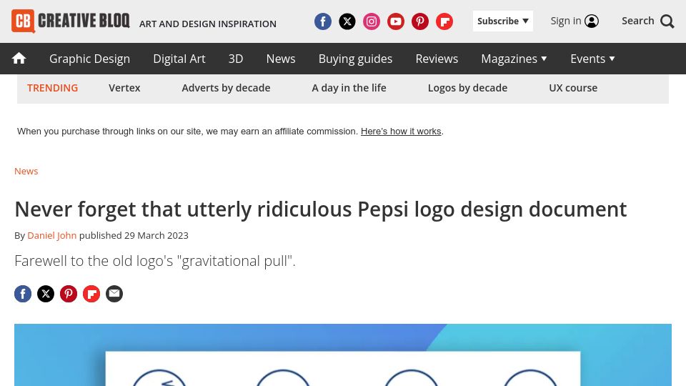Open author Daniel John's profile
Viewport: 686px width, 386px height.
coord(52,235)
